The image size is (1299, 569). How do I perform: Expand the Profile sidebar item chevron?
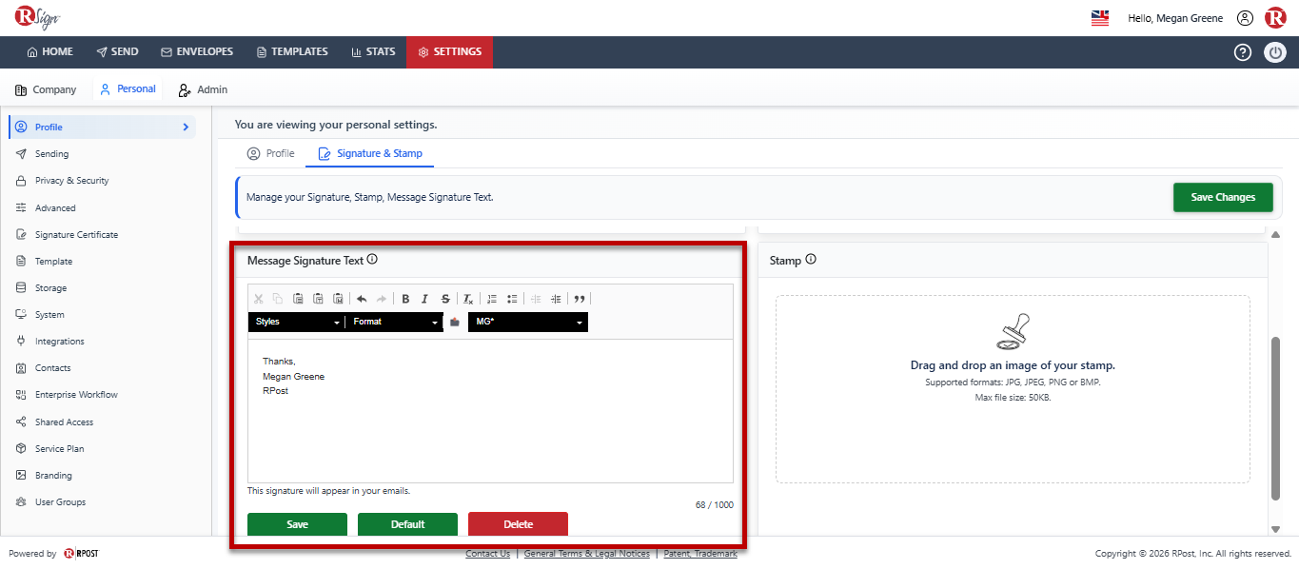pos(186,127)
